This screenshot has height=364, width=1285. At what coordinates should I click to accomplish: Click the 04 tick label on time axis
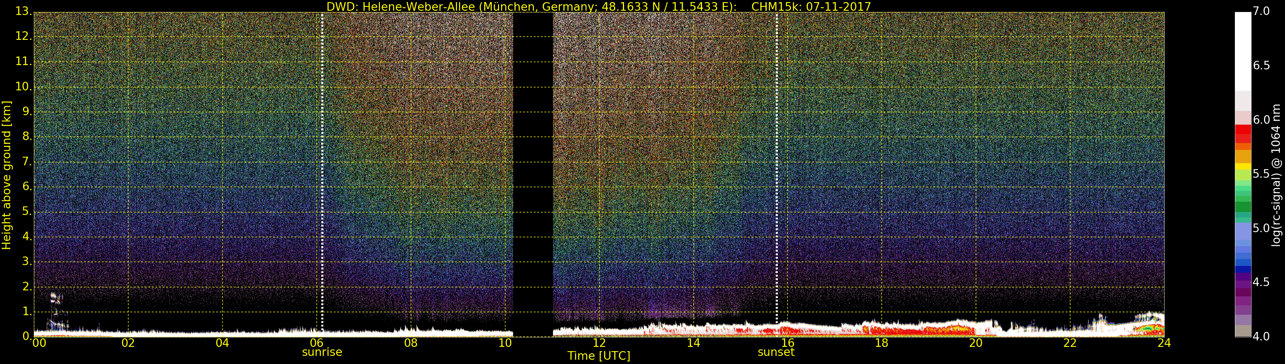222,343
